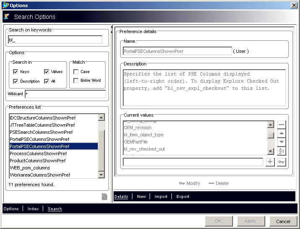Click the Modify button
This screenshot has height=229, width=300.
point(189,183)
